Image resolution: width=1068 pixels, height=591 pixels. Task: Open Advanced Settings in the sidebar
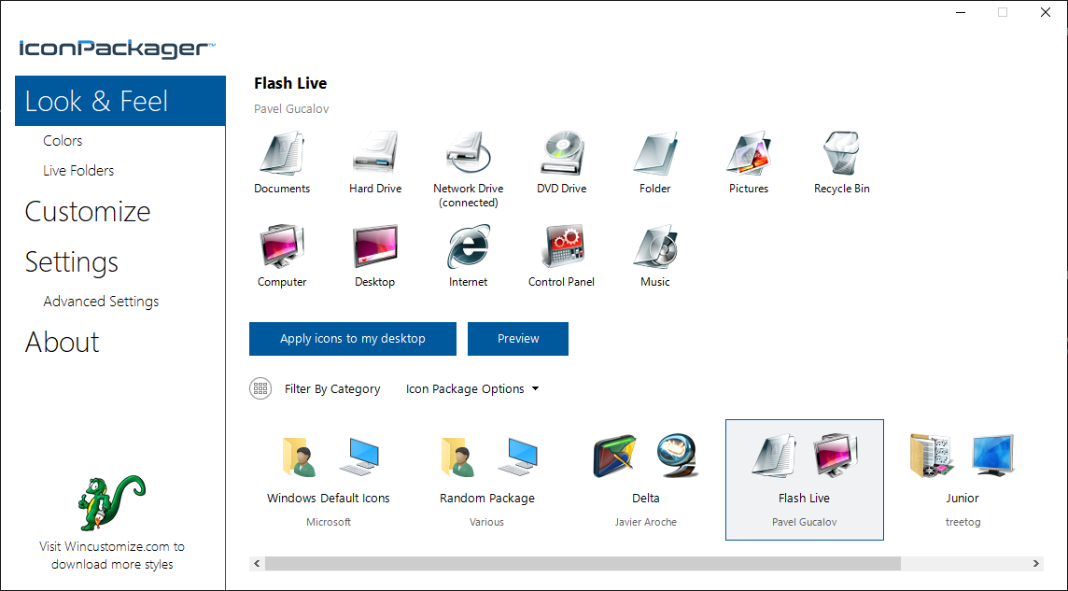click(101, 301)
